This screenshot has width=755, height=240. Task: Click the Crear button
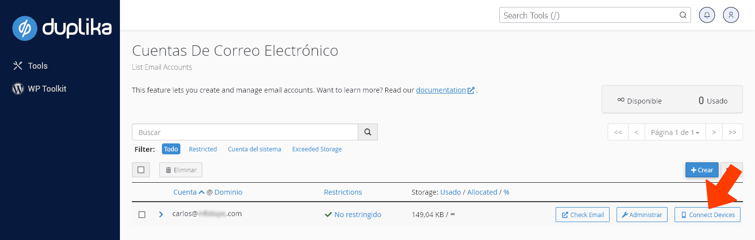(702, 170)
